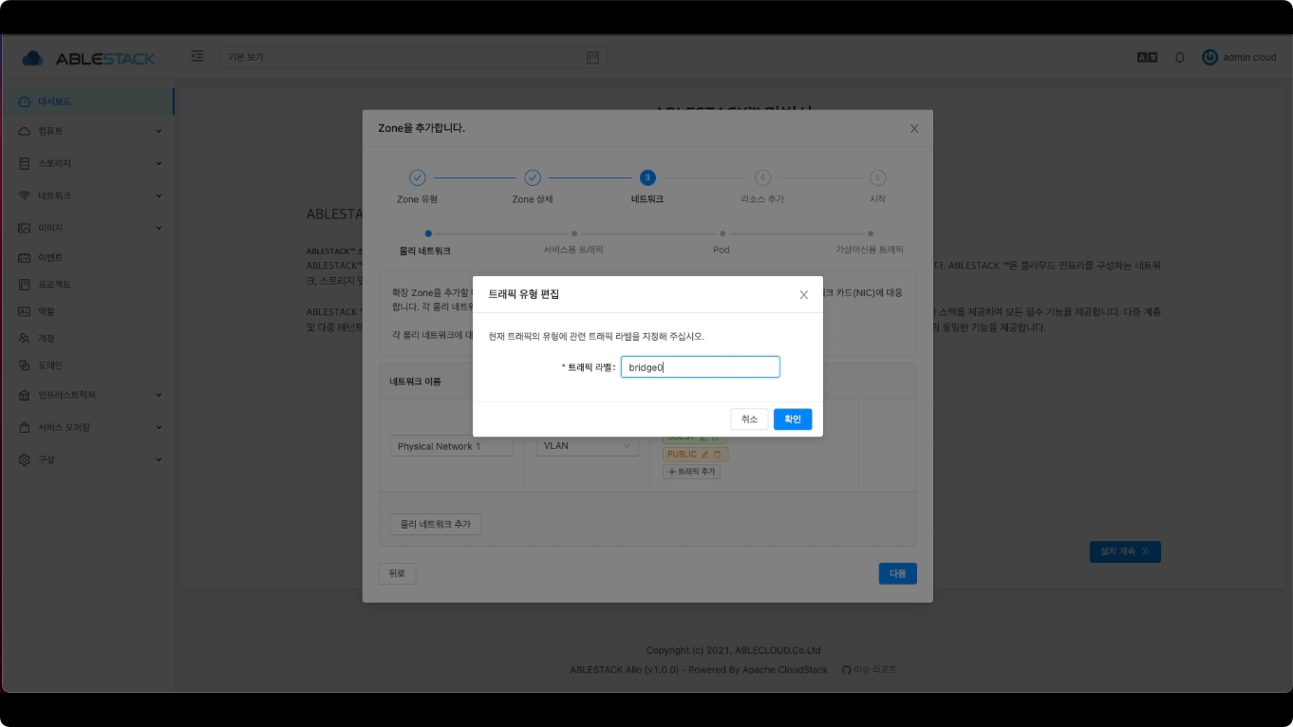Click the 네트워크 이름 column header
Screen dimensions: 1293x727
[x=415, y=382]
